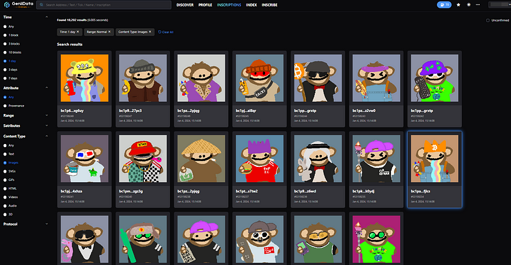Click address bc1p9...27pc3

(x=130, y=111)
